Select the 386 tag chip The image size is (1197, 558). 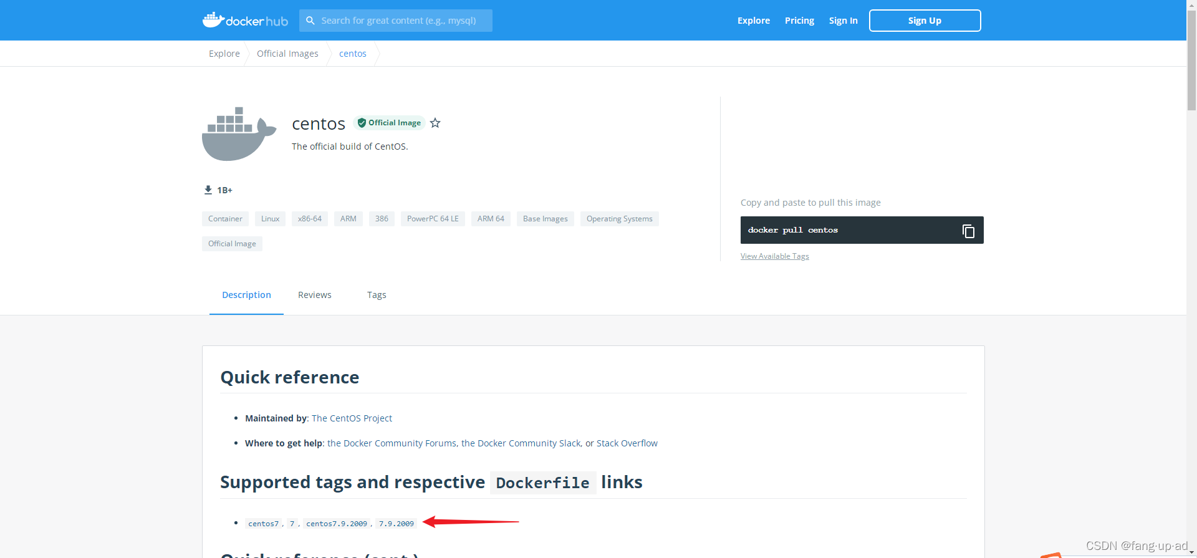(x=382, y=219)
